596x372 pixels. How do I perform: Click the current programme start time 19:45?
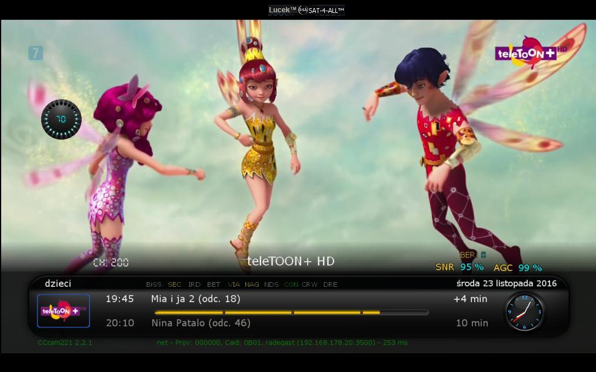120,299
